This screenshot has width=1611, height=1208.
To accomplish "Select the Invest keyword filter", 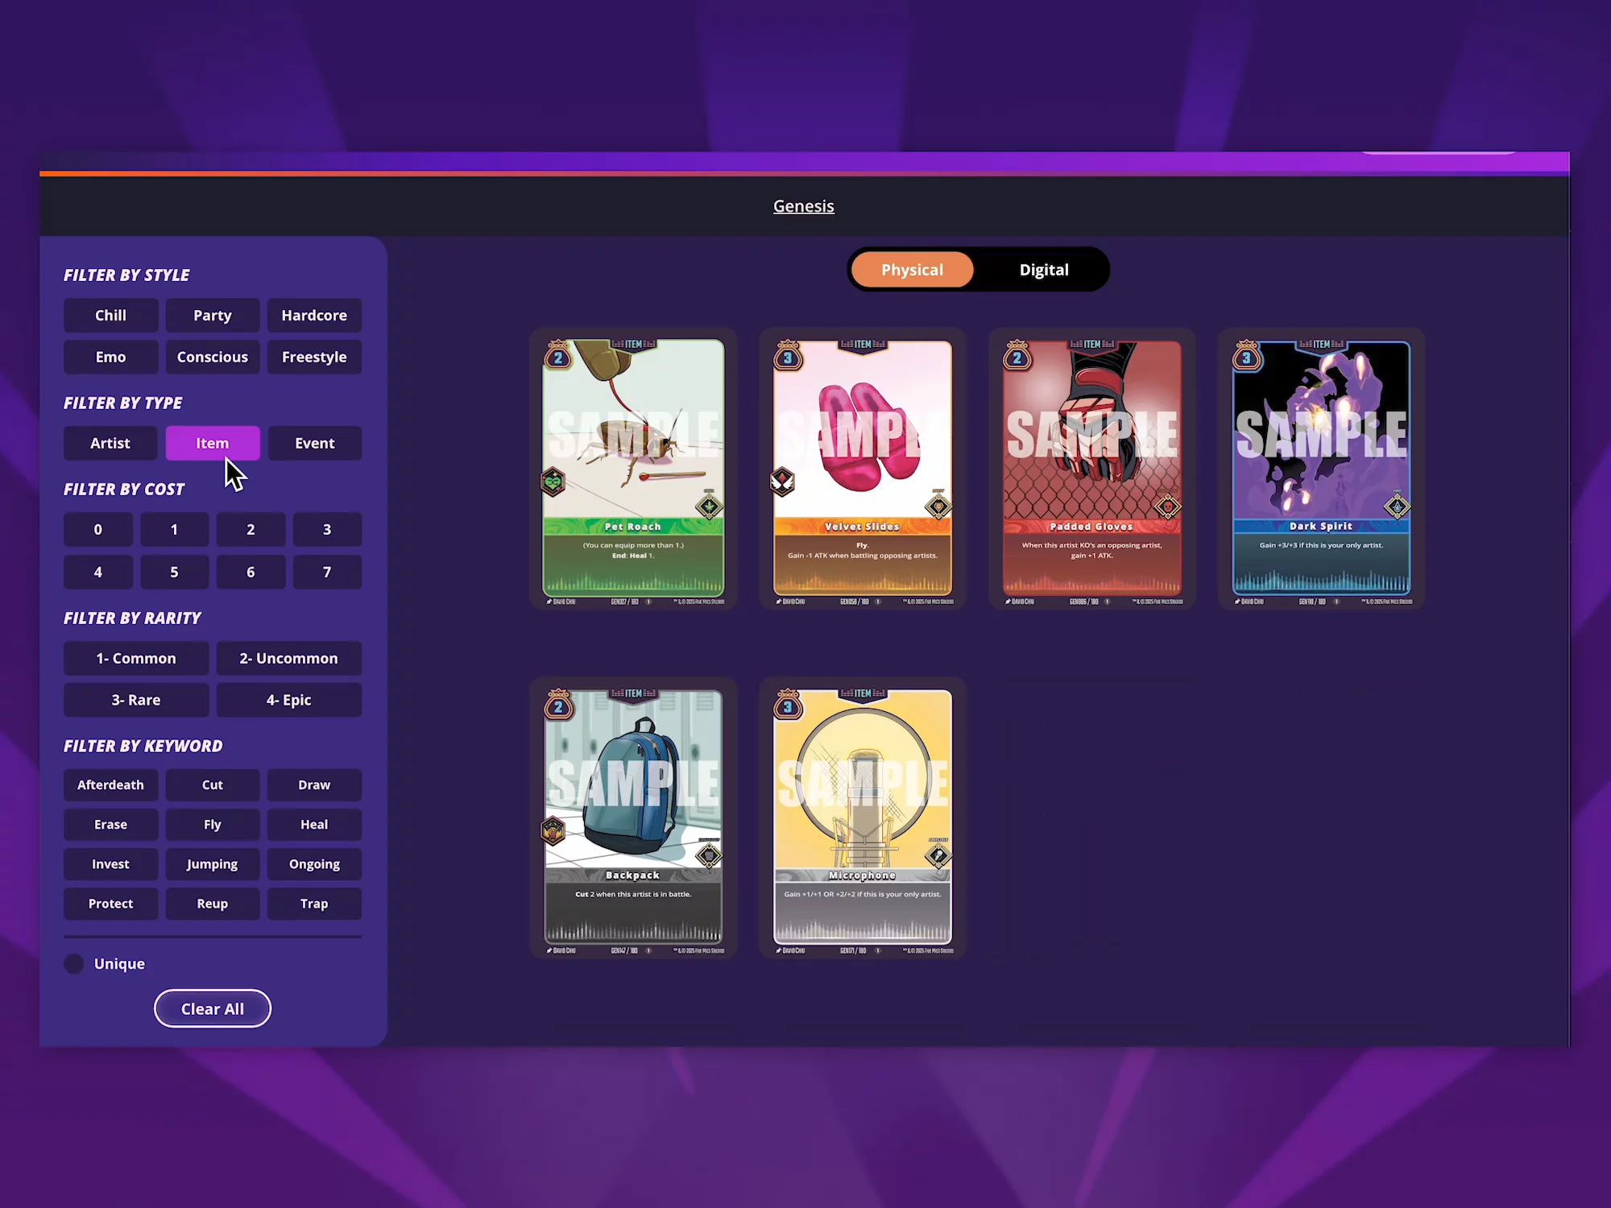I will pos(110,863).
